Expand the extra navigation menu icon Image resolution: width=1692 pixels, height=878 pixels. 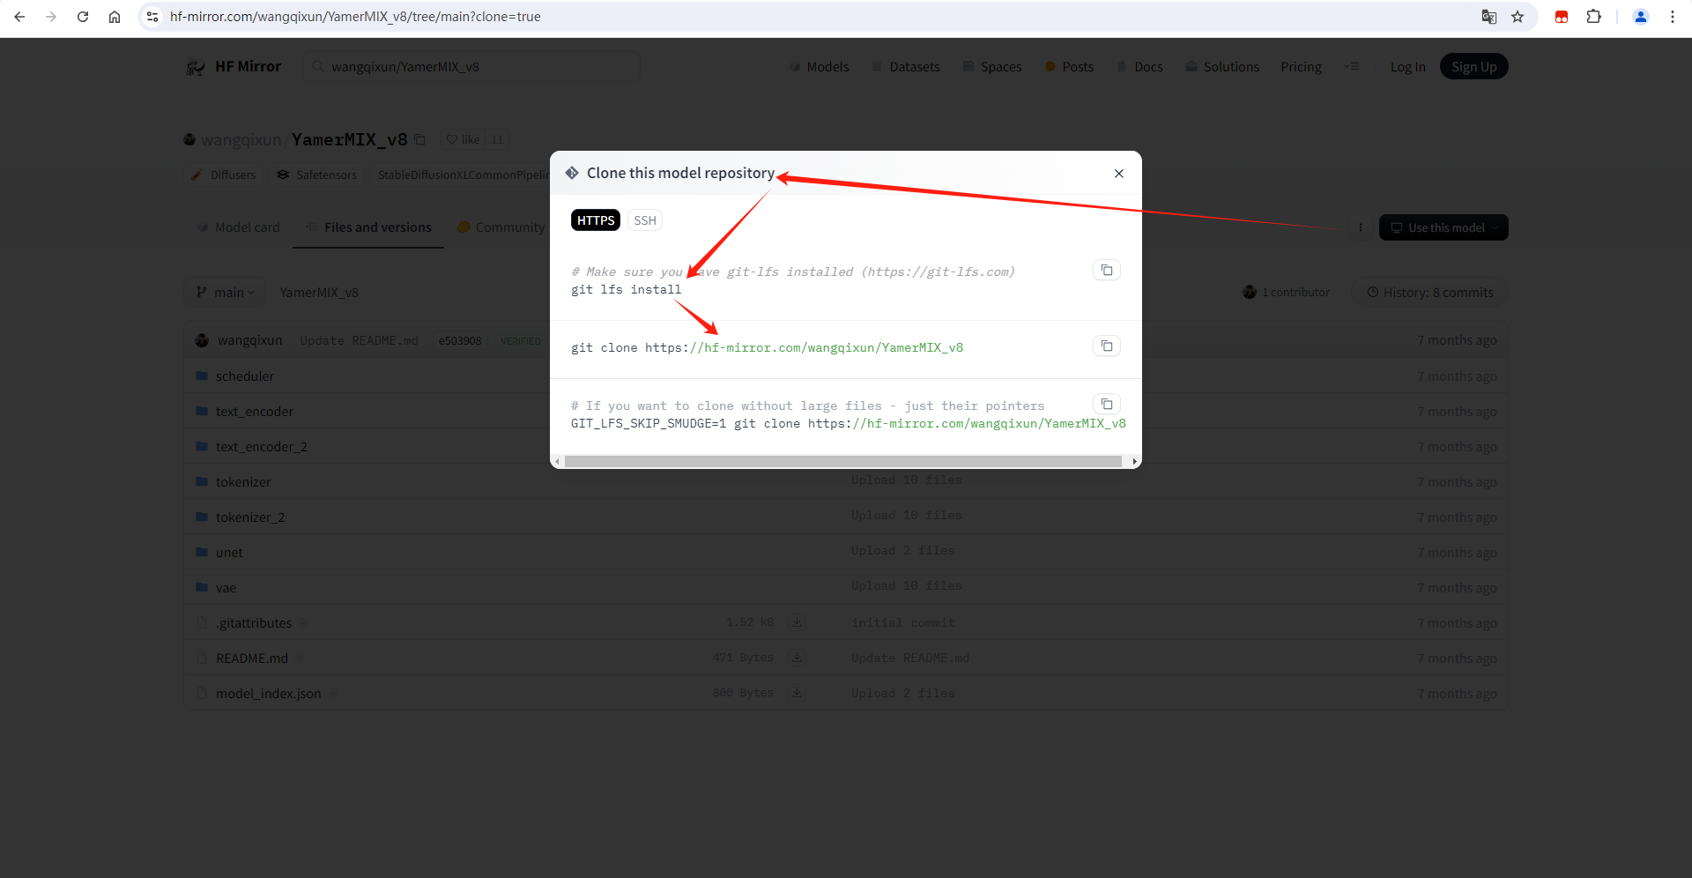(1351, 67)
